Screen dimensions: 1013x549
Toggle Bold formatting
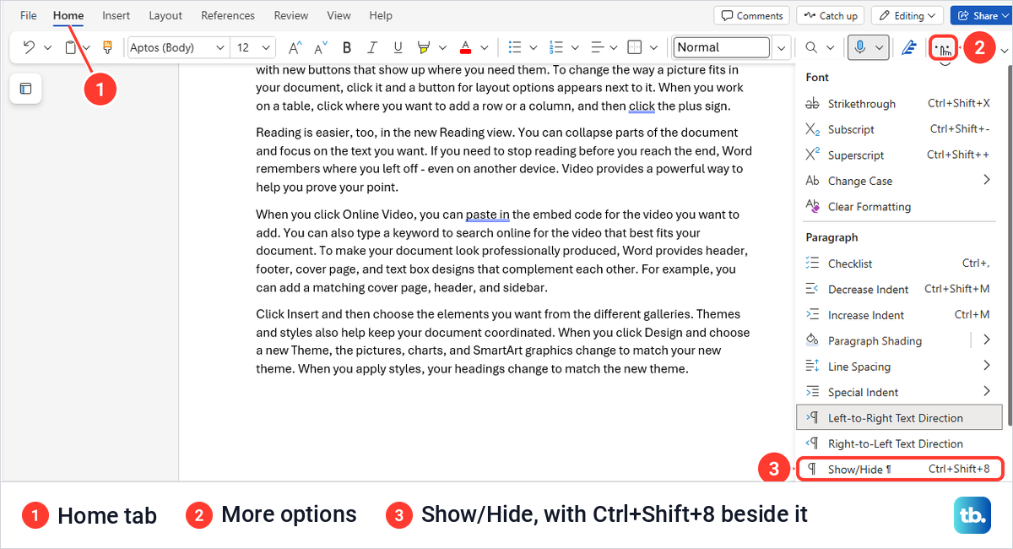point(347,47)
